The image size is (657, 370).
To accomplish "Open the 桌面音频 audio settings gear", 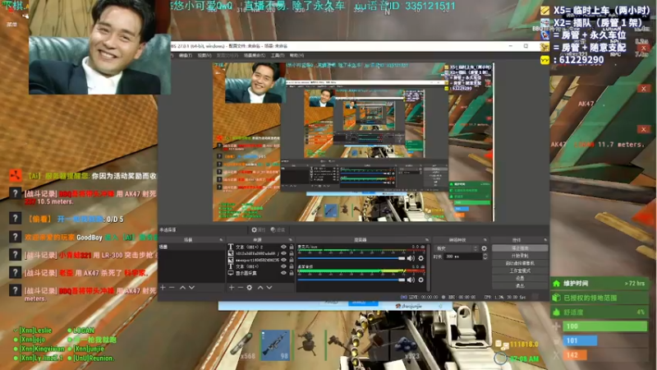I will click(x=420, y=280).
